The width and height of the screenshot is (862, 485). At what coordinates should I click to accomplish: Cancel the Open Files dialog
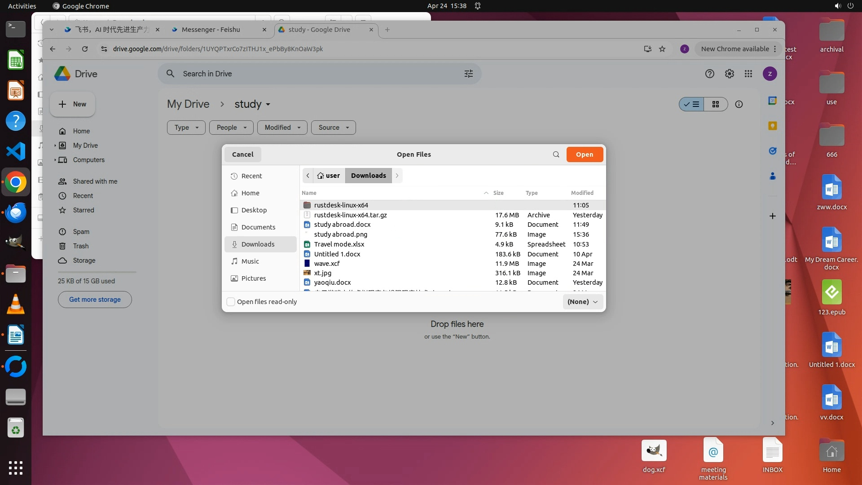click(x=242, y=154)
